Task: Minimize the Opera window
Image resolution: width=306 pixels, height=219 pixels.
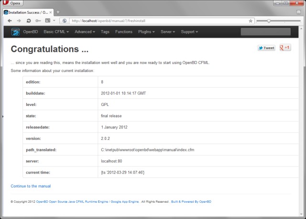Action: pos(278,3)
